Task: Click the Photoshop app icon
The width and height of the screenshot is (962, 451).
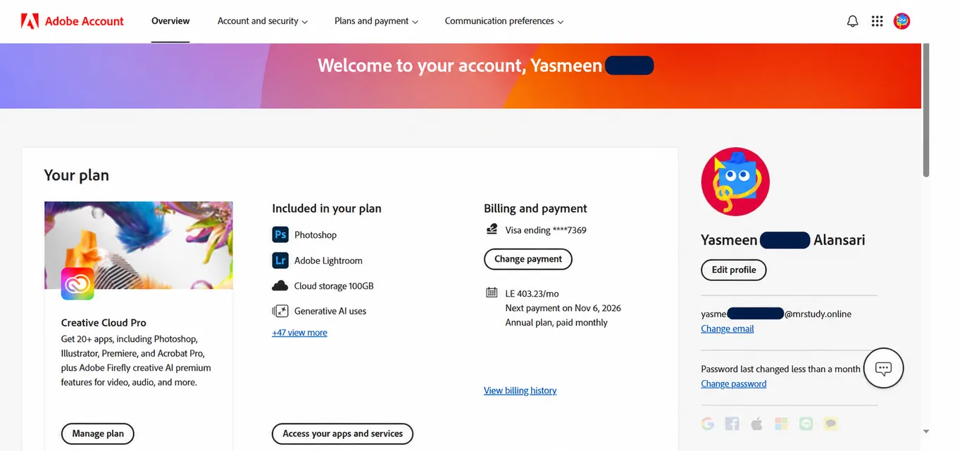Action: coord(280,234)
